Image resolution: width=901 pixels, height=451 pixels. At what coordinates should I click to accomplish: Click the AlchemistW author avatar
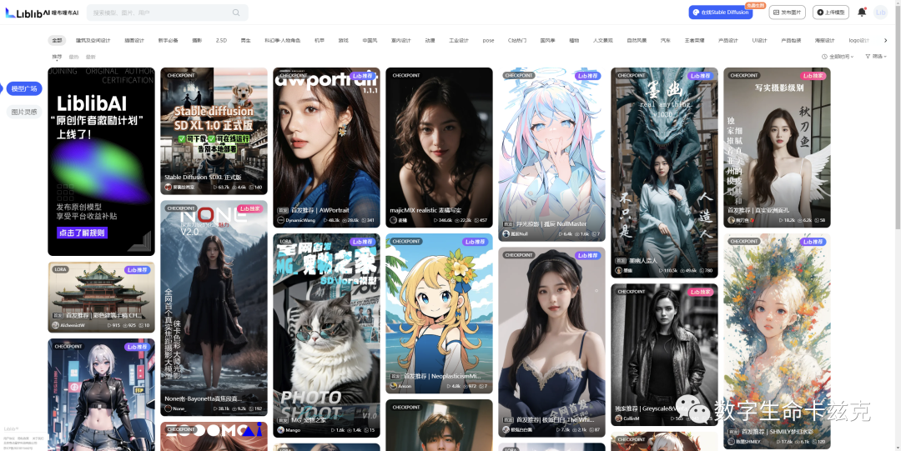click(56, 325)
